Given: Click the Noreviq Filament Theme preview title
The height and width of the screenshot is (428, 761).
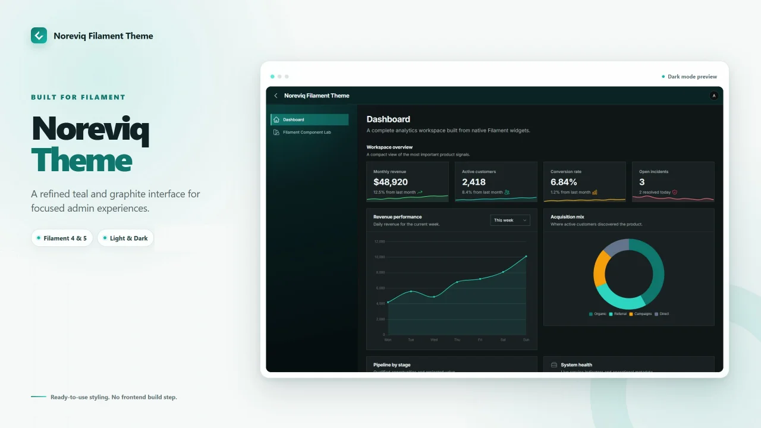Looking at the screenshot, I should pyautogui.click(x=317, y=96).
